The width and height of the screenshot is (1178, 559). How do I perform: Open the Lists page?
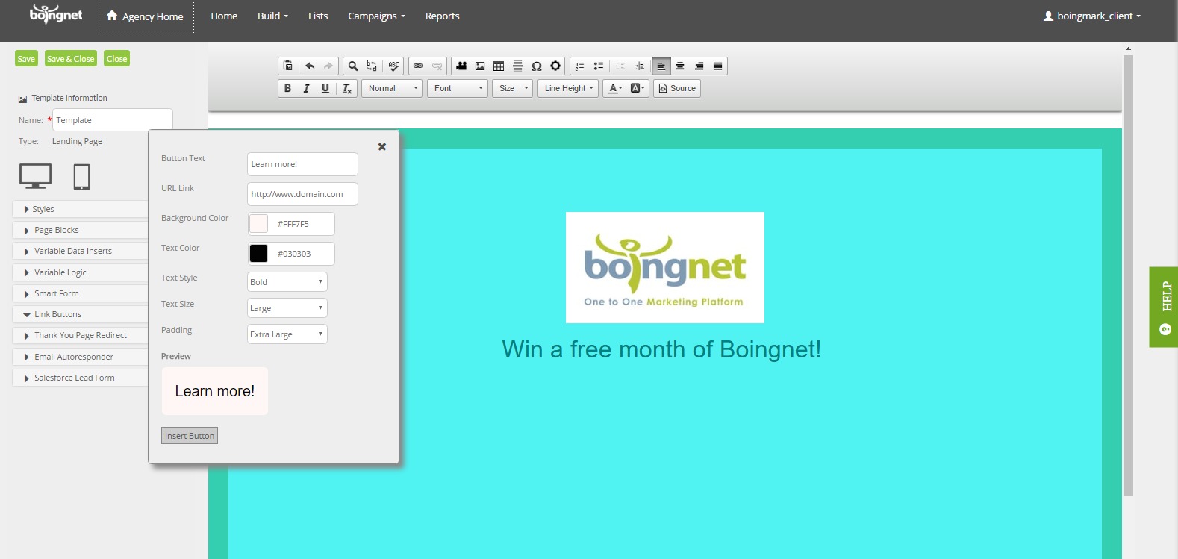point(318,16)
